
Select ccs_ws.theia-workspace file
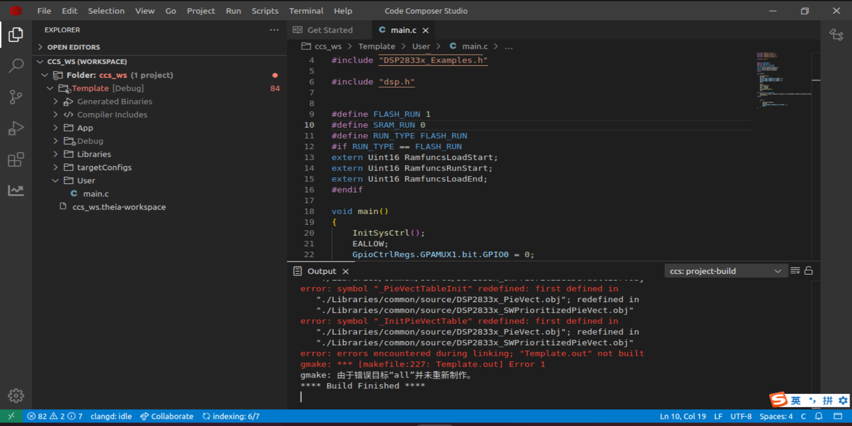(119, 207)
